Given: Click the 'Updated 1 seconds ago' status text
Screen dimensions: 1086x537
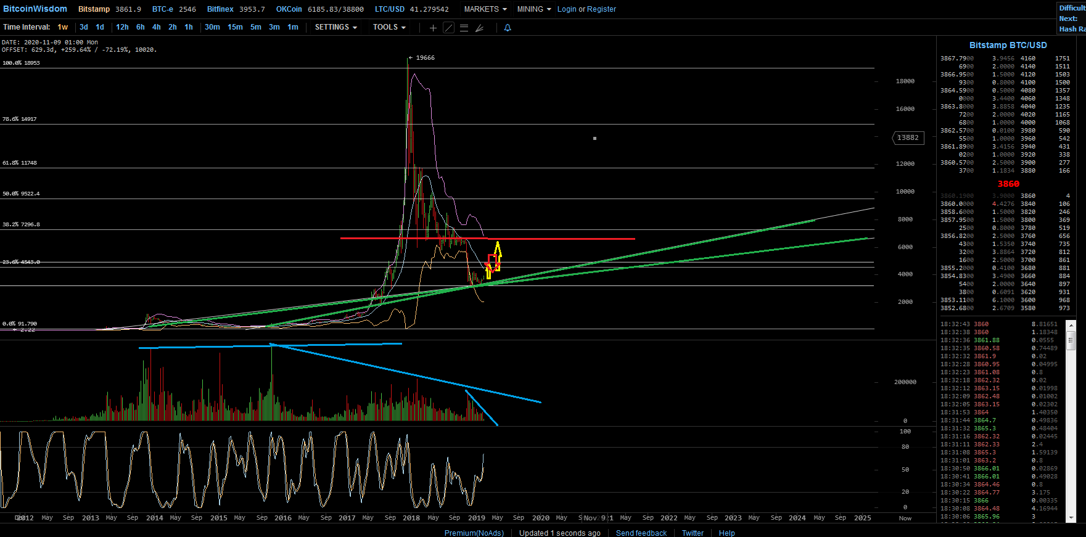Looking at the screenshot, I should (x=559, y=533).
